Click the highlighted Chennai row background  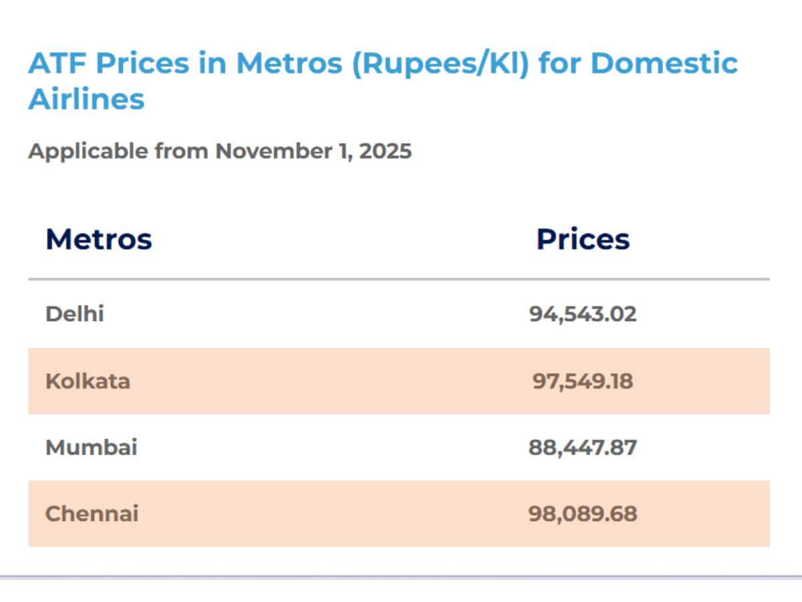click(x=399, y=513)
